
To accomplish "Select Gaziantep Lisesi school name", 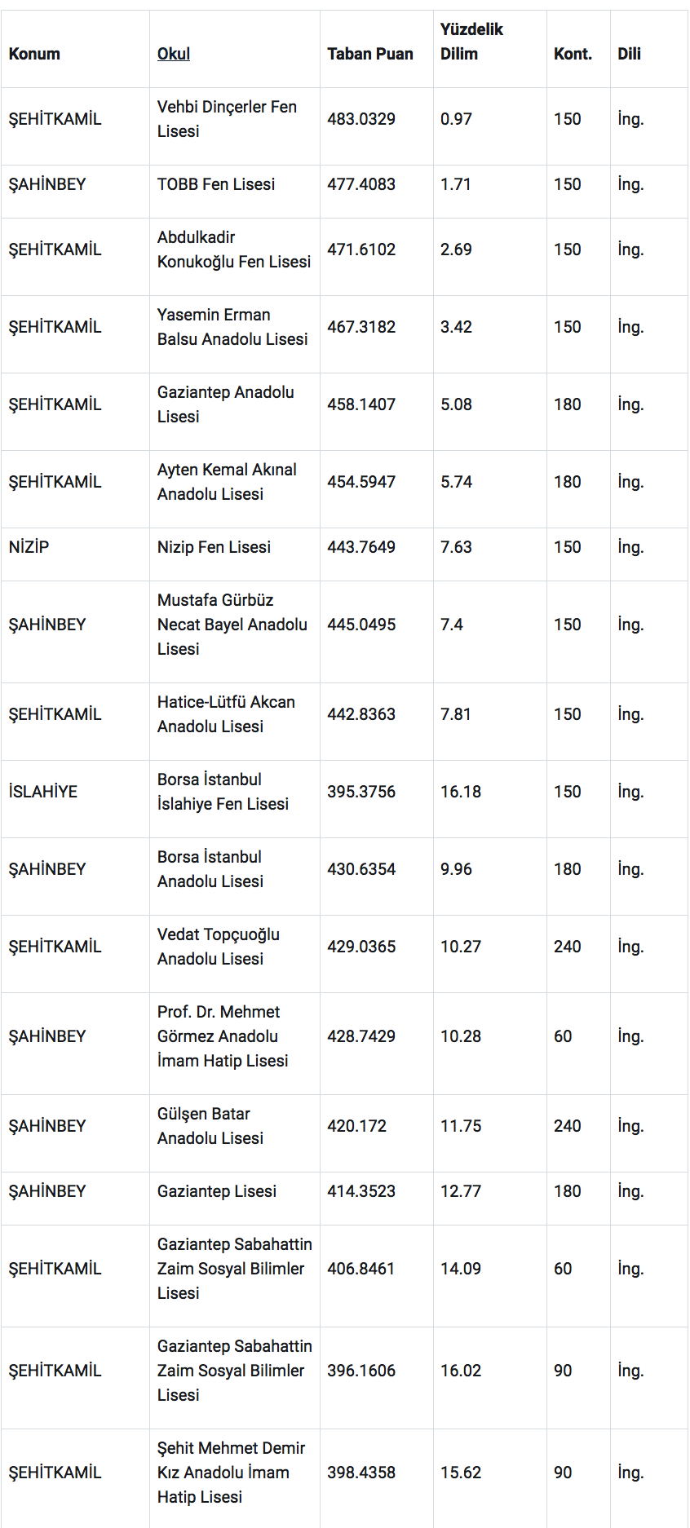I will pos(217,1191).
